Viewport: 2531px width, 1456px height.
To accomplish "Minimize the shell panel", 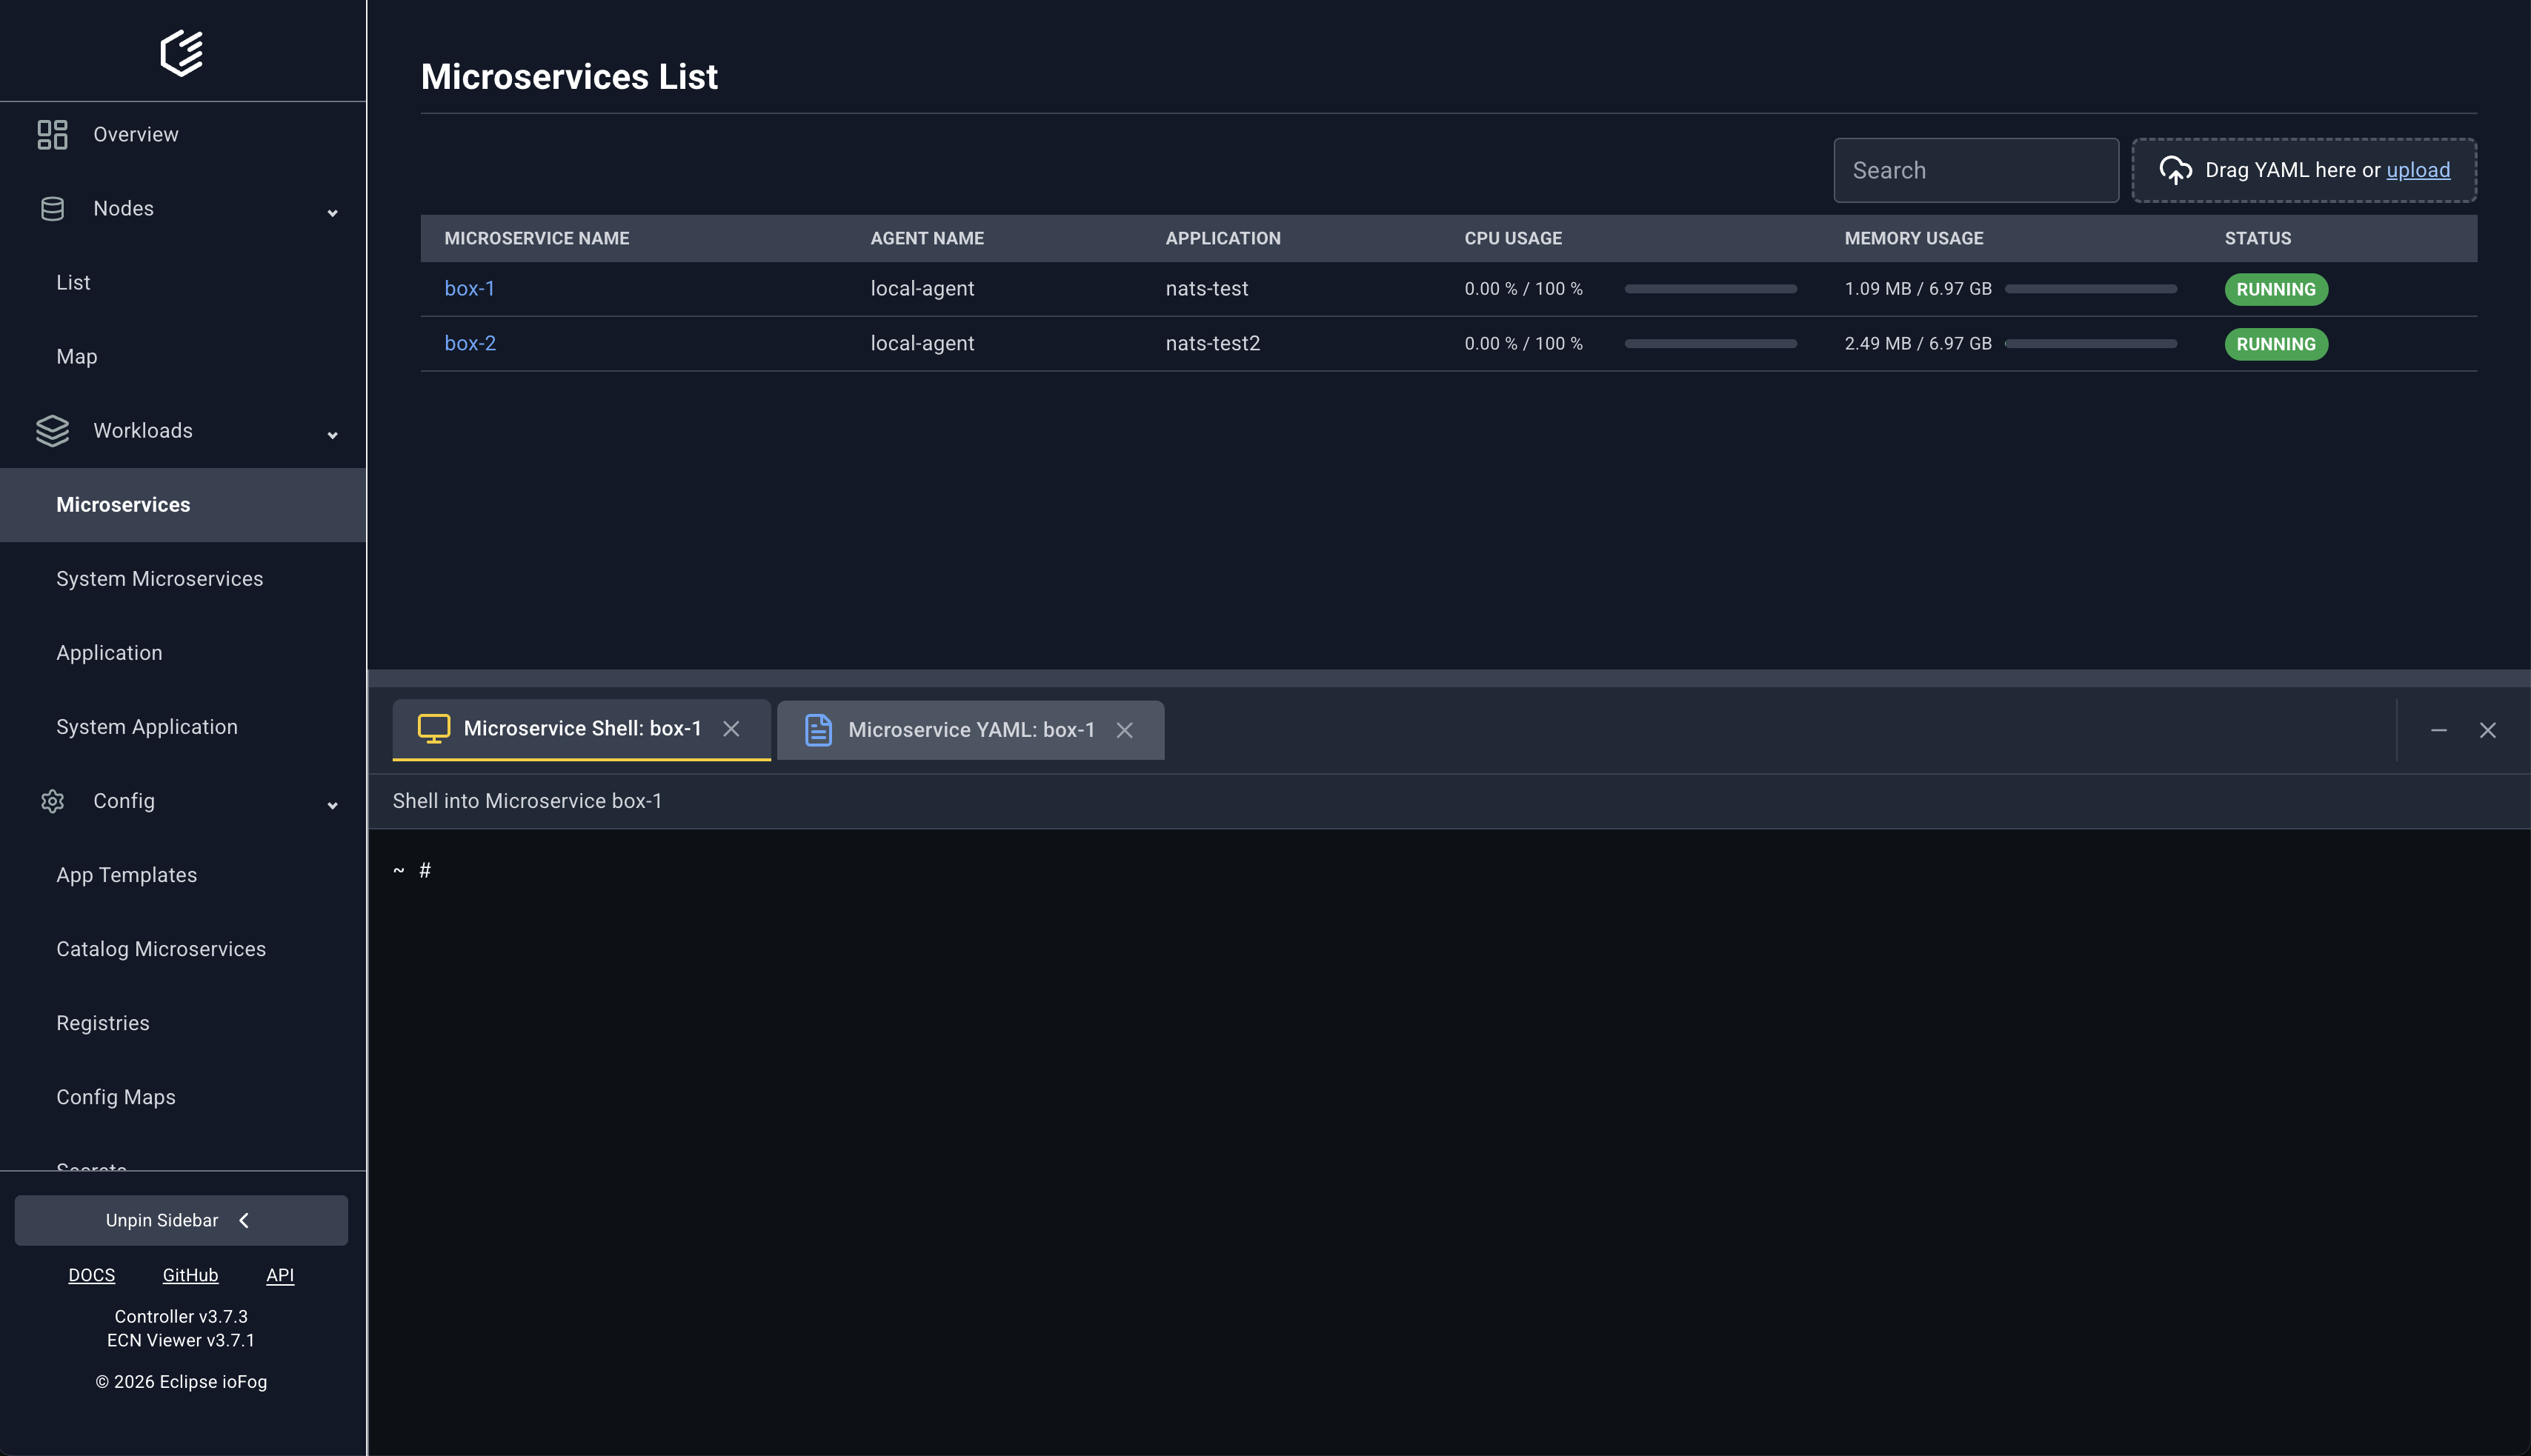I will pyautogui.click(x=2439, y=730).
